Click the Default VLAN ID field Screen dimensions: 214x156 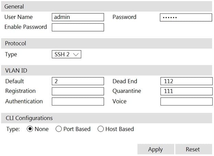click(x=78, y=81)
